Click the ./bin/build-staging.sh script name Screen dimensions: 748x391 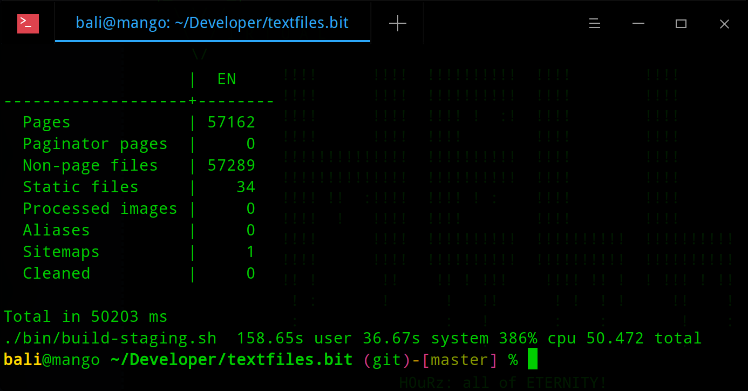click(x=108, y=338)
